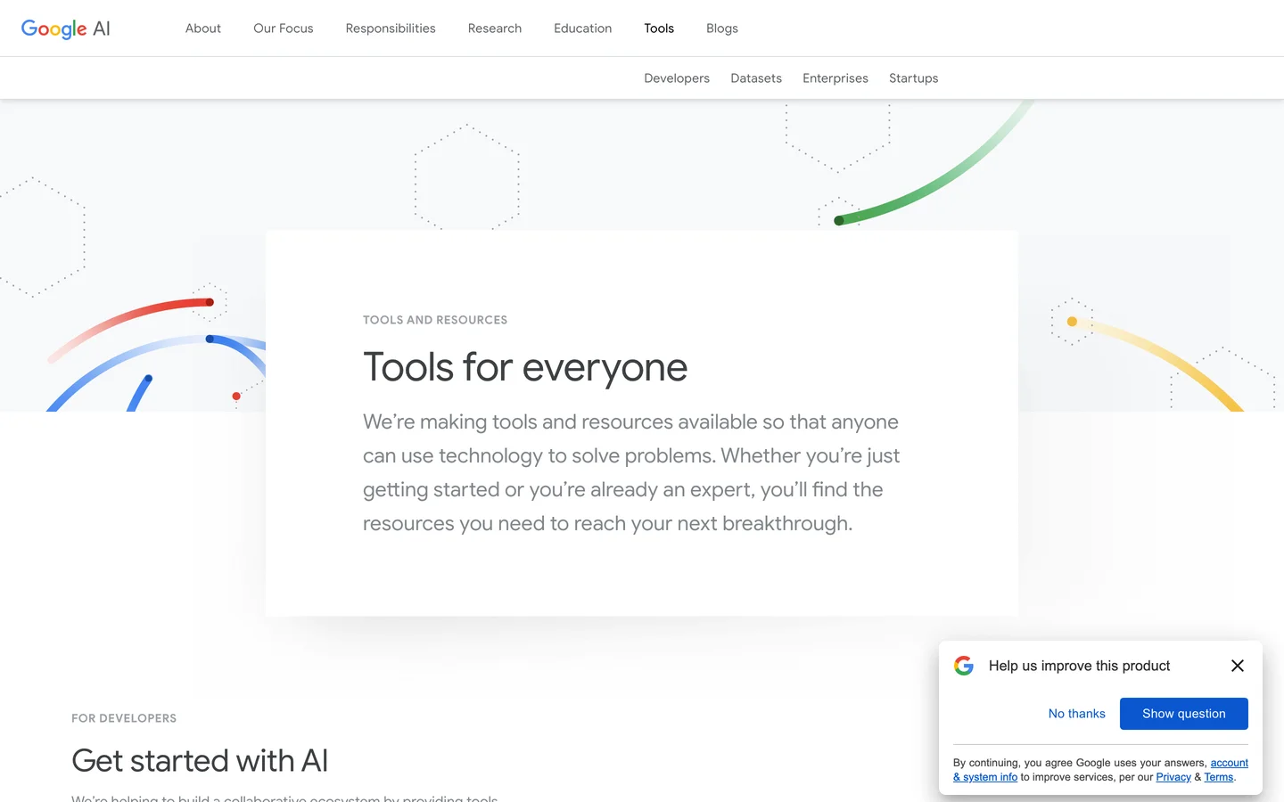This screenshot has height=802, width=1284.
Task: Click the Show question button
Action: [1184, 714]
